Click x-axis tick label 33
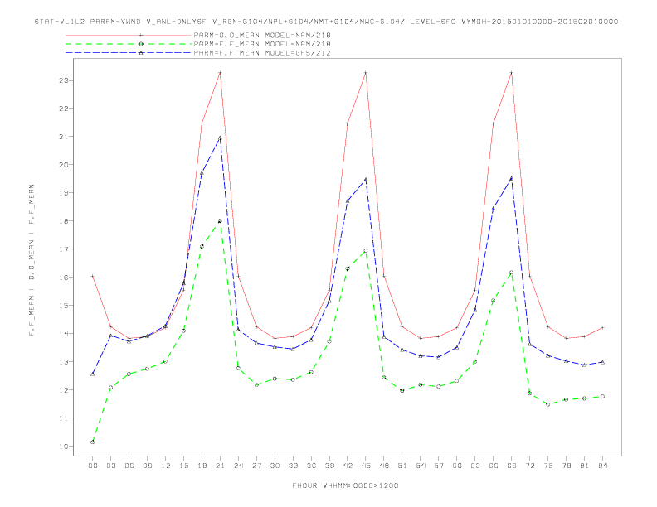Image resolution: width=657 pixels, height=507 pixels. [293, 466]
